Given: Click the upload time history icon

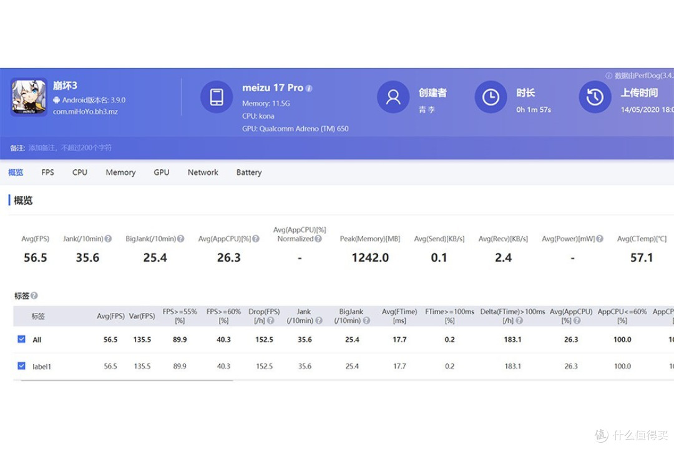Looking at the screenshot, I should pos(595,97).
